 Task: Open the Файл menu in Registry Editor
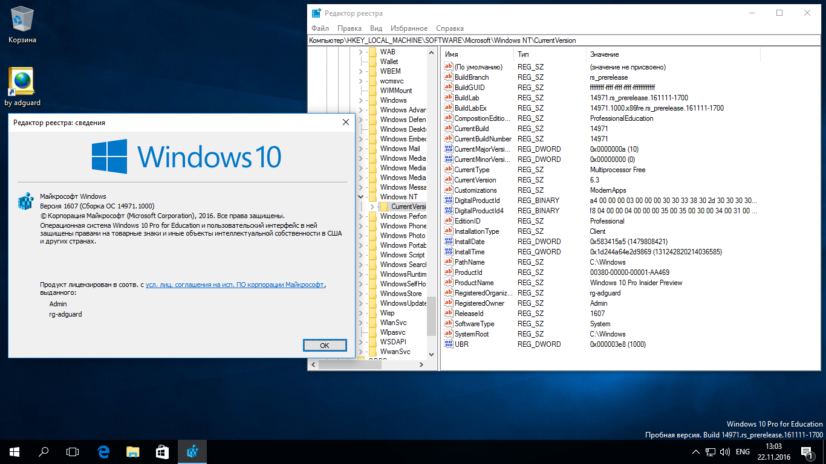[x=320, y=28]
